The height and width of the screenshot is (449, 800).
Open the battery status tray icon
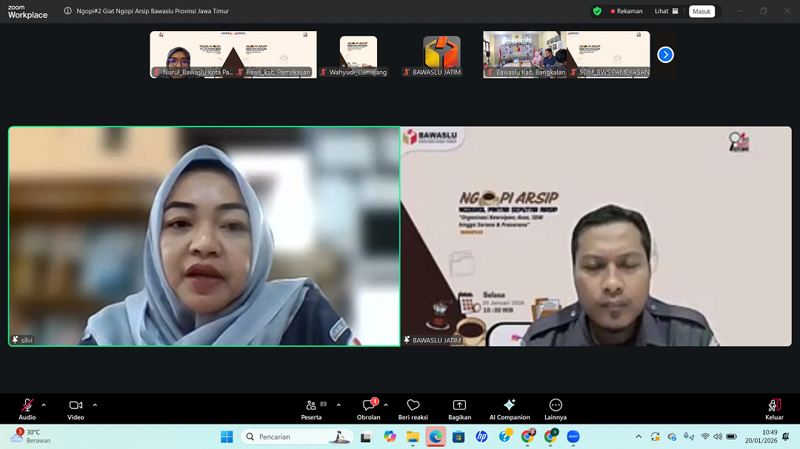[x=731, y=436]
